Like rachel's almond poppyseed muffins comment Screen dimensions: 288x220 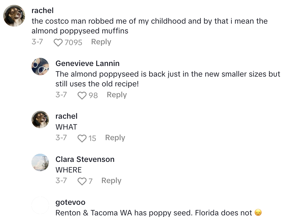pyautogui.click(x=58, y=42)
